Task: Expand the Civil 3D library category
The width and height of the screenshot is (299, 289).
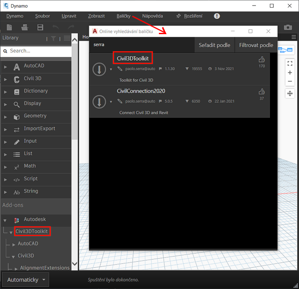Action: [x=5, y=79]
